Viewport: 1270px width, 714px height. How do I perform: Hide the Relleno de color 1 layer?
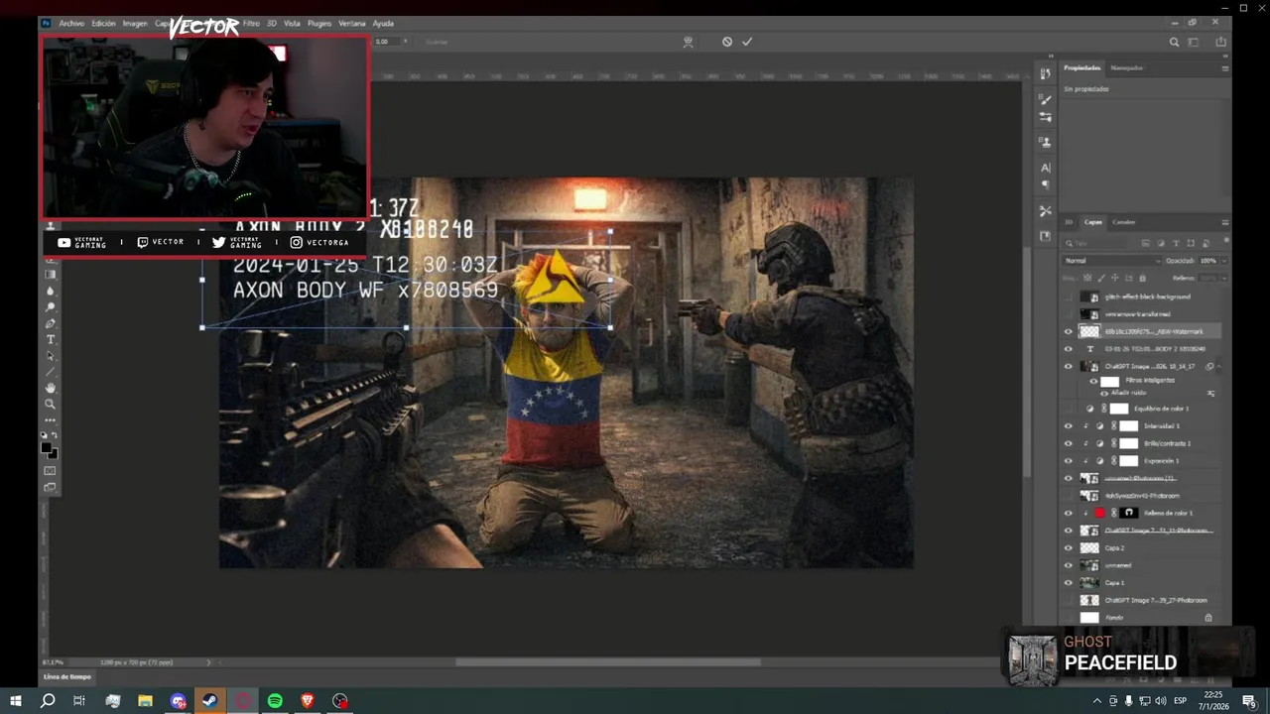(x=1069, y=513)
